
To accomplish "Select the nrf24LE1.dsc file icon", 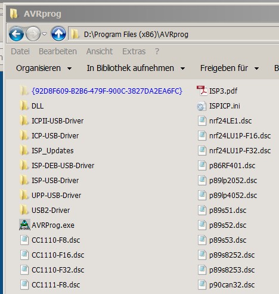I will 202,120.
